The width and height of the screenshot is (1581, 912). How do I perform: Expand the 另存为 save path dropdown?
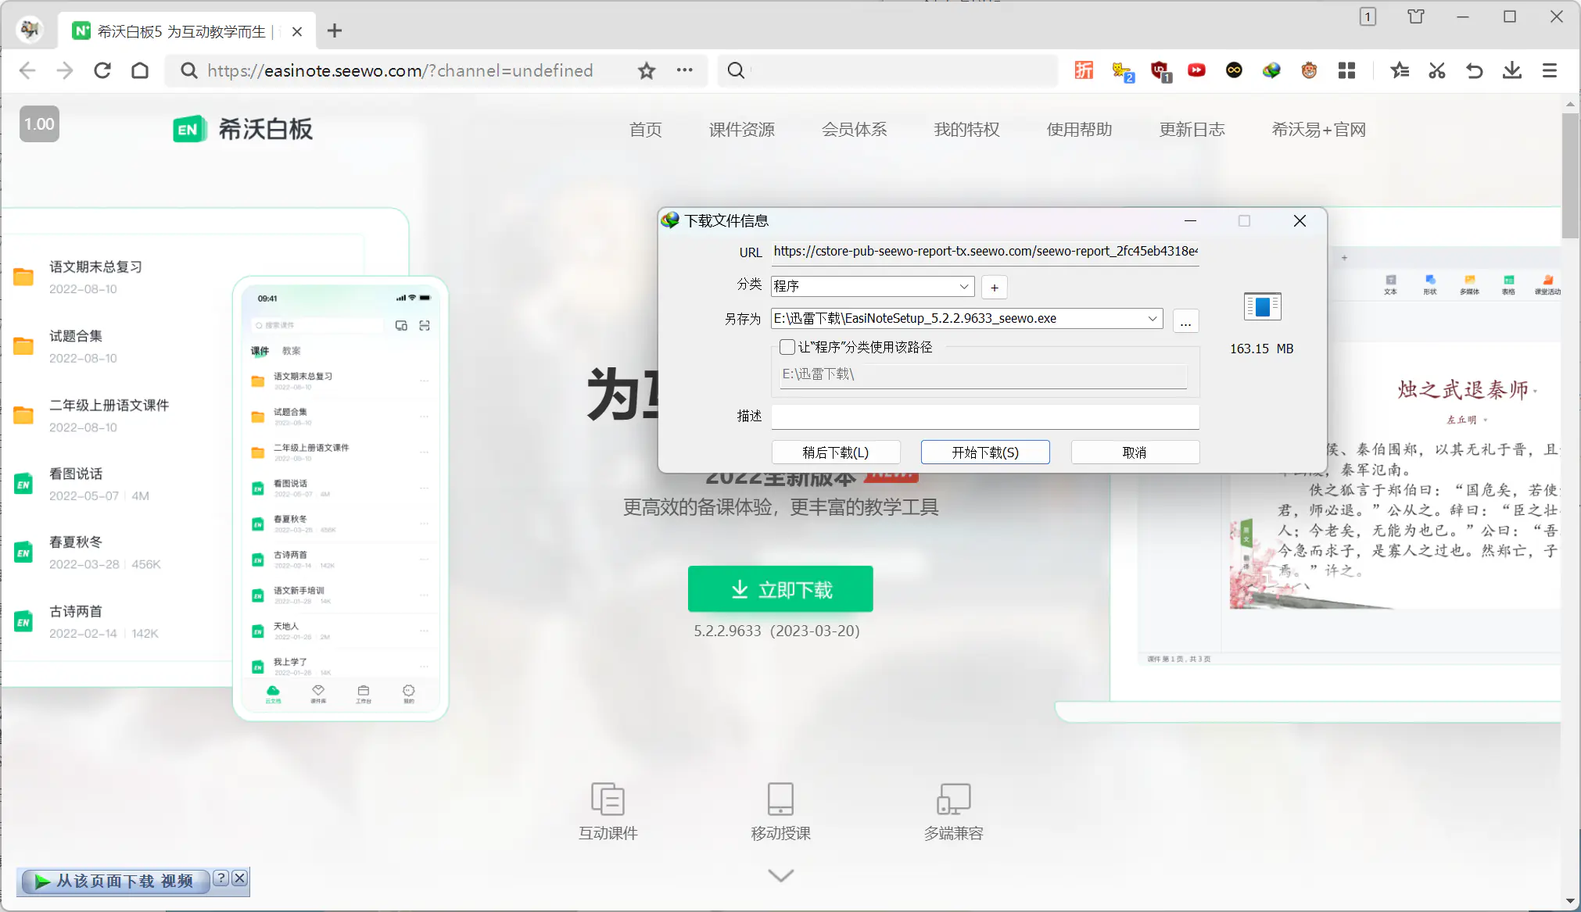[1152, 318]
